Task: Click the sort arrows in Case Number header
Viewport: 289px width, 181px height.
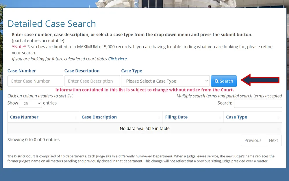Action: (x=76, y=117)
